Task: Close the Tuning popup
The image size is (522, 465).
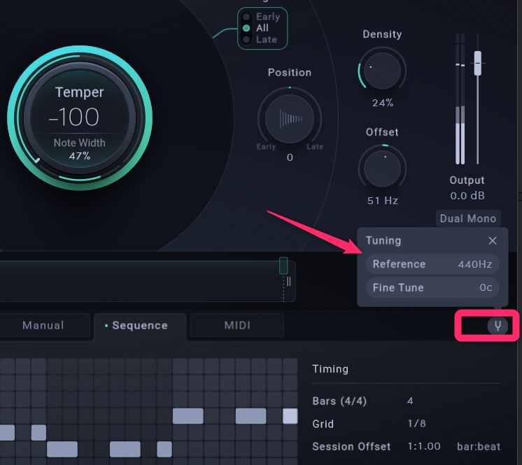Action: 493,241
